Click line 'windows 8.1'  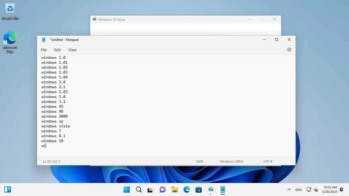(53, 136)
